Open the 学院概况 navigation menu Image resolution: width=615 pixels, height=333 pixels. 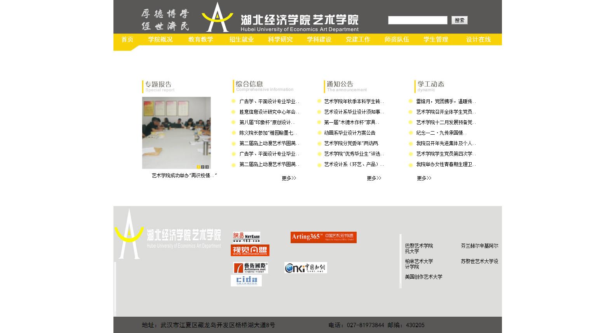pos(160,40)
